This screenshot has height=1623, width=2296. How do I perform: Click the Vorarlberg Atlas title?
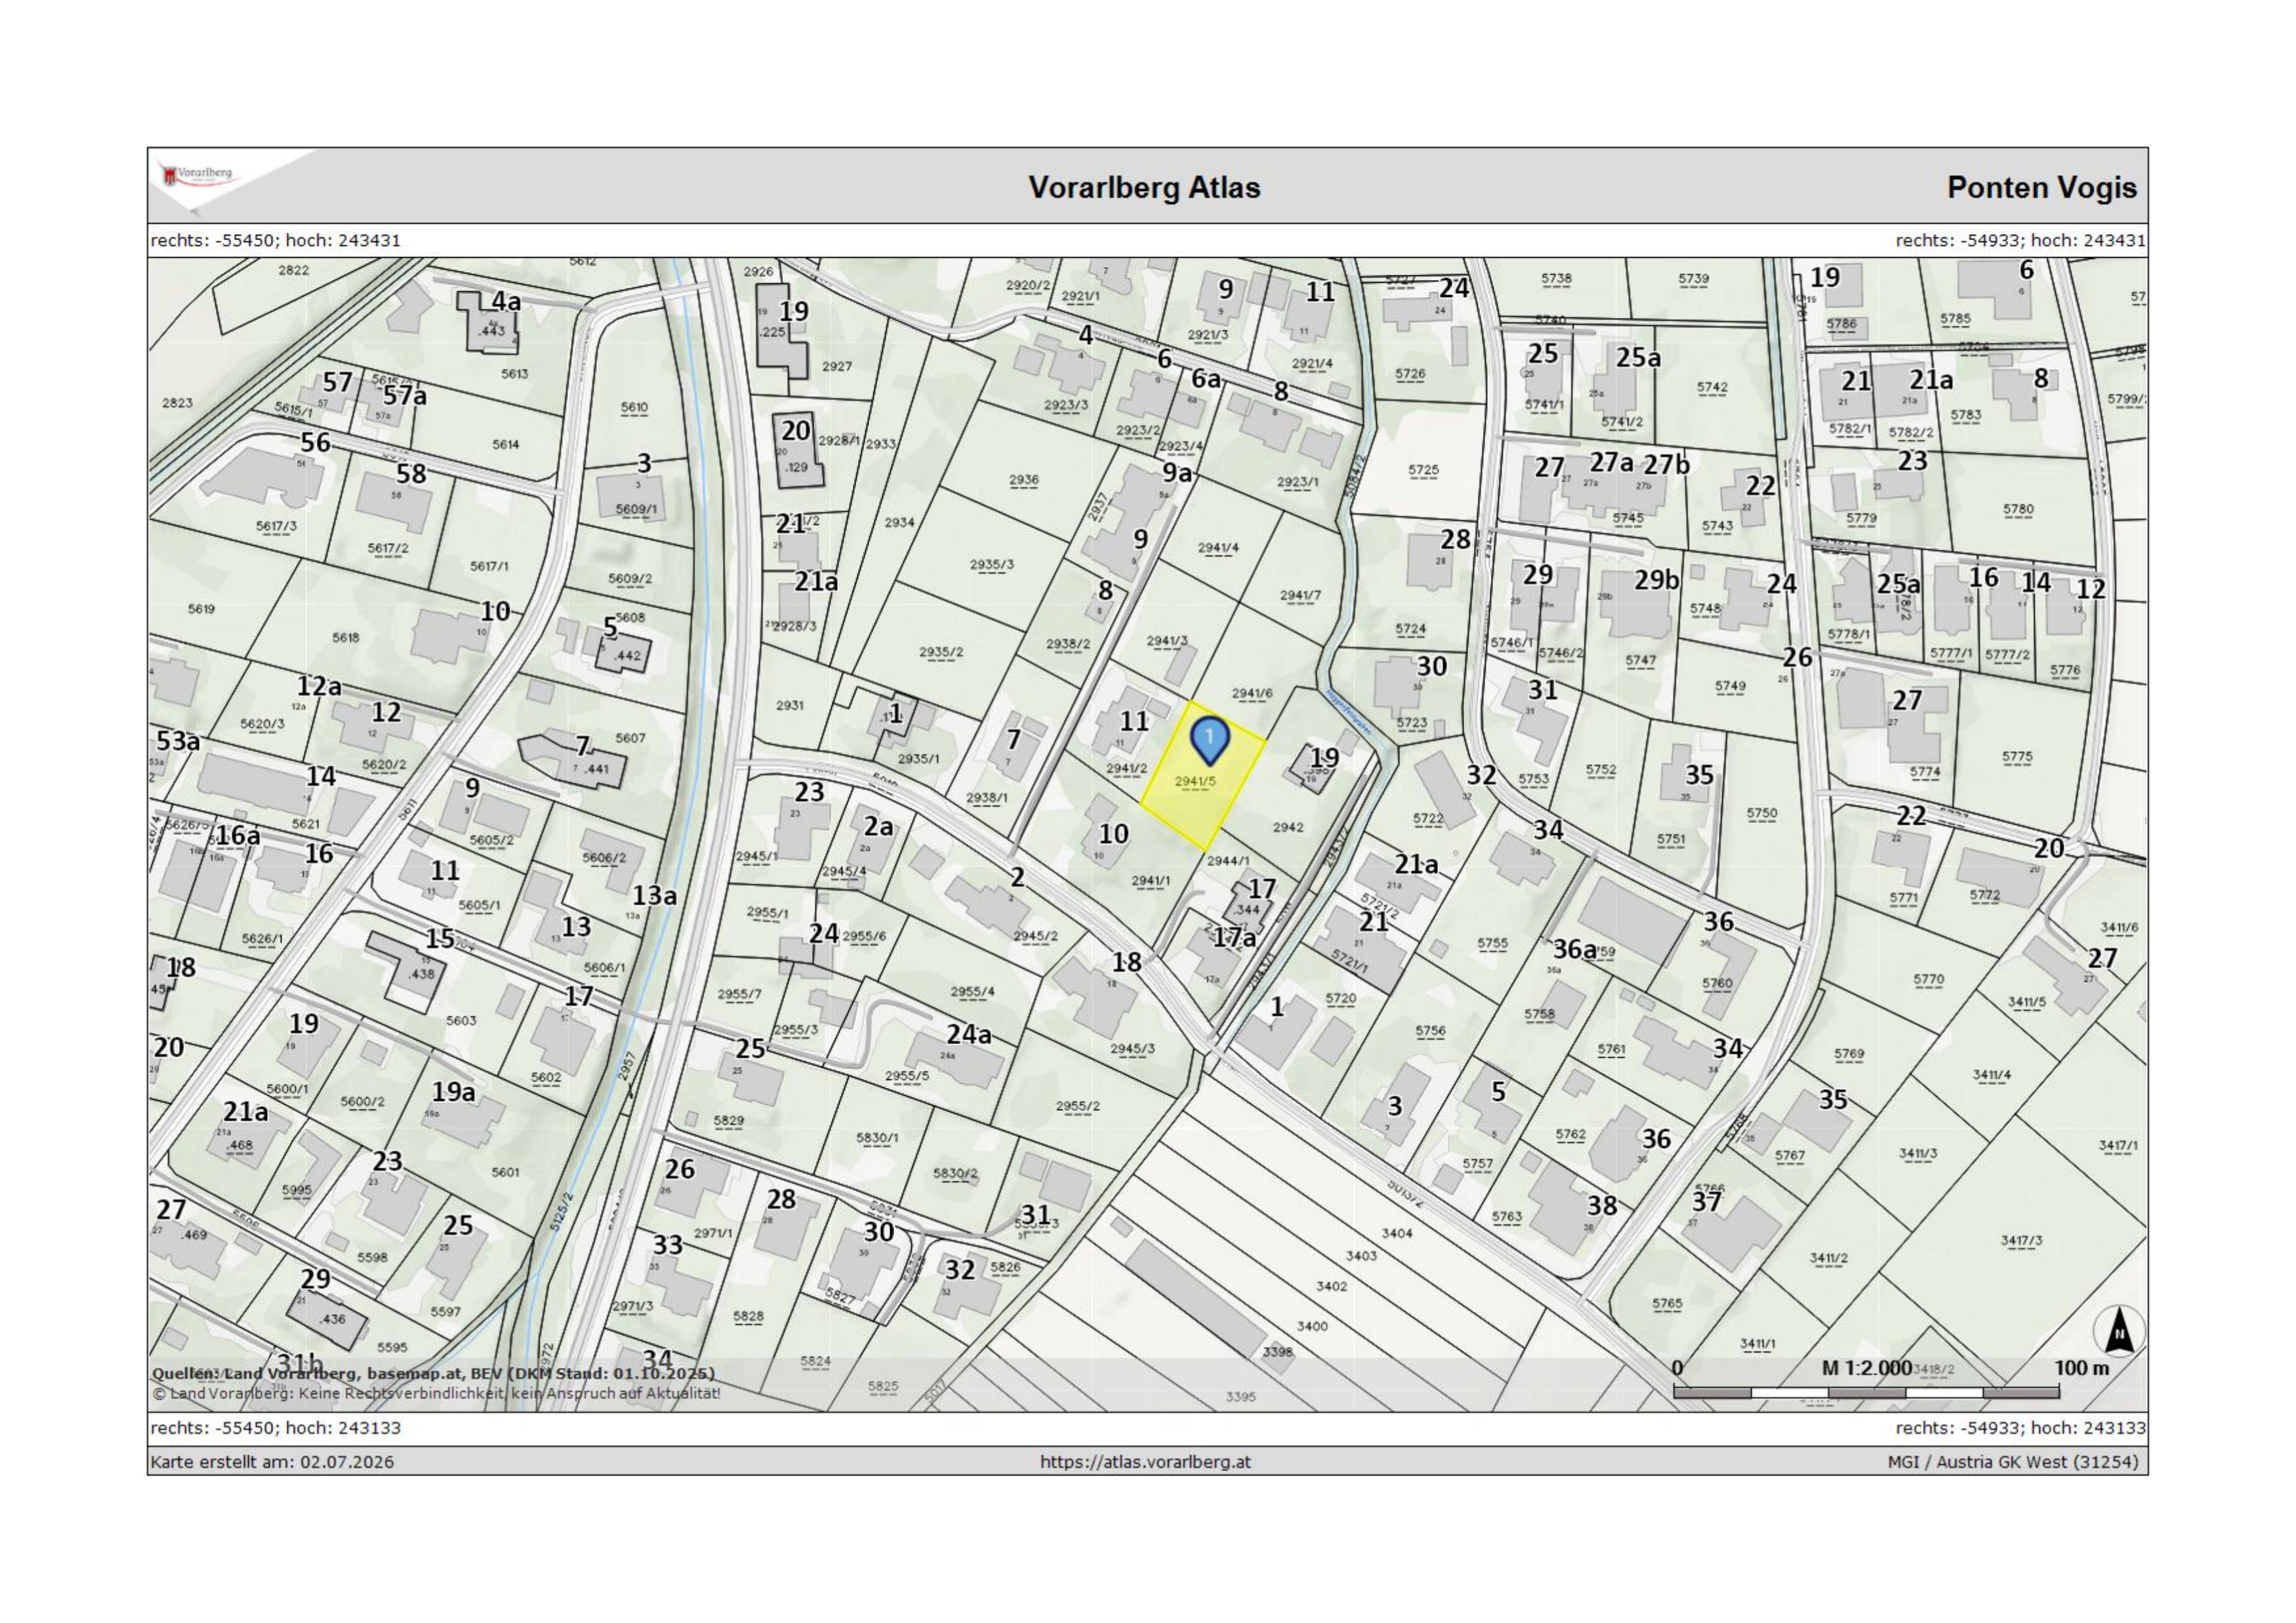[1144, 187]
